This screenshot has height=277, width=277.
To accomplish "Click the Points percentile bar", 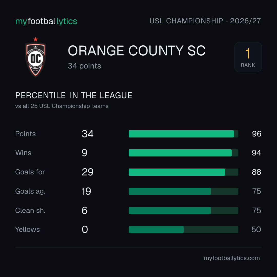I will pyautogui.click(x=183, y=134).
